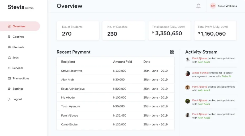The width and height of the screenshot is (245, 136).
Task: Click the Stevia Admin logo
Action: tap(20, 7)
